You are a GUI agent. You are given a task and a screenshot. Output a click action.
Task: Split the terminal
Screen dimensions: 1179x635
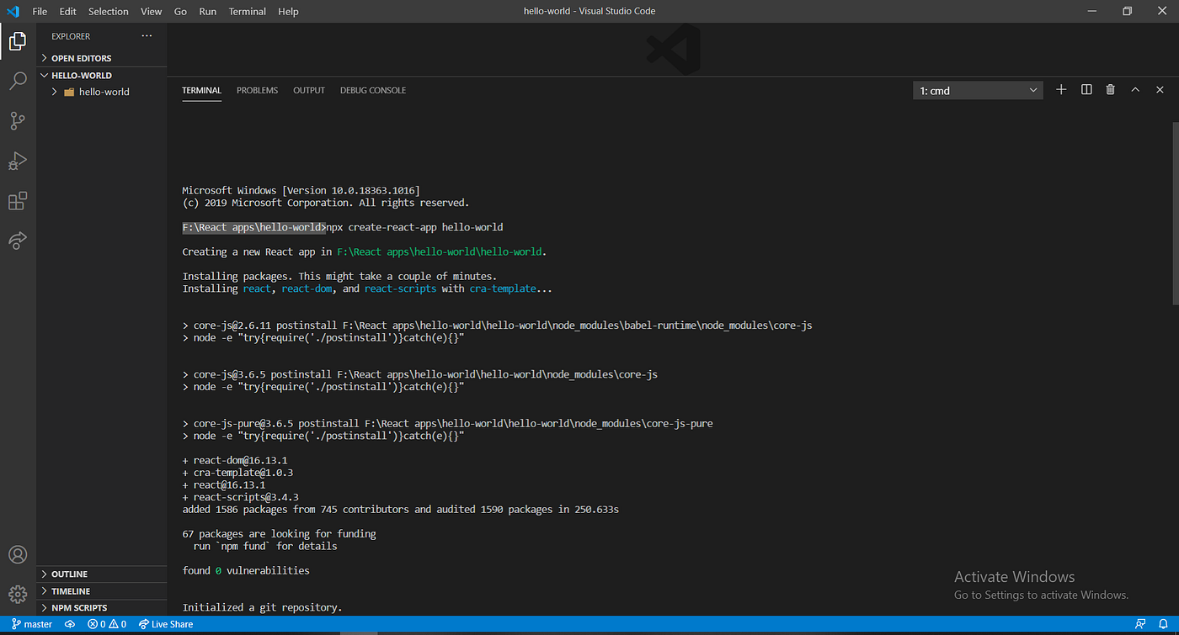(1086, 89)
